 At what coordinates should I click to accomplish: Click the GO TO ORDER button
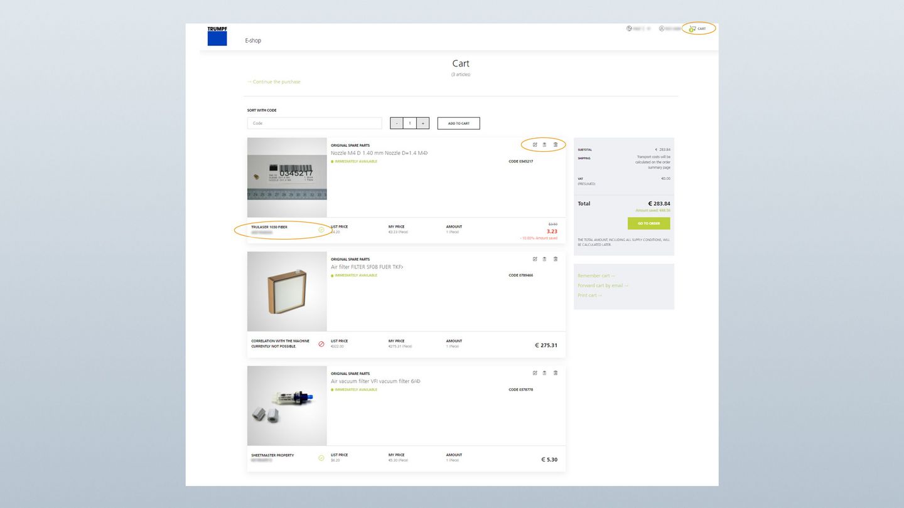click(x=648, y=223)
